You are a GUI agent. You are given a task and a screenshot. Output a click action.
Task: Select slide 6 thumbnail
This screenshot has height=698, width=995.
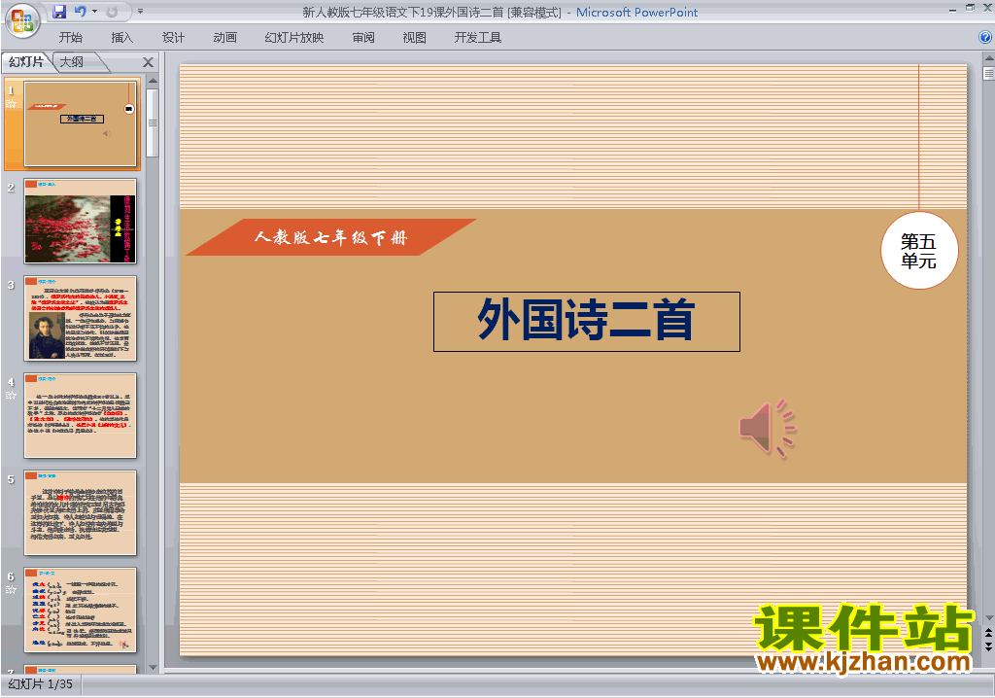click(x=80, y=610)
